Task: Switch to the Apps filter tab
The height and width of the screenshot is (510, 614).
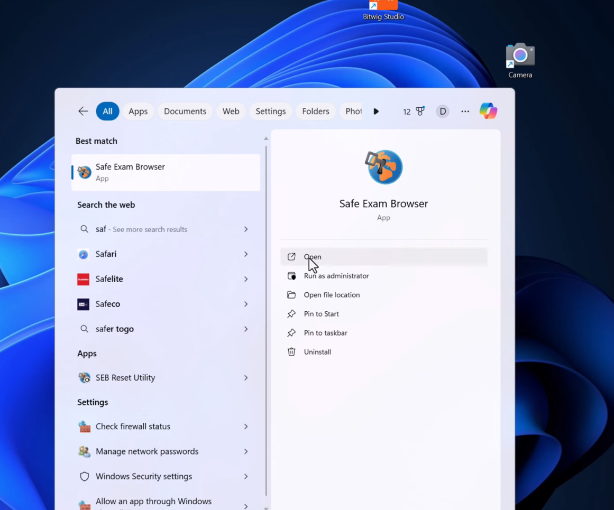Action: tap(138, 111)
